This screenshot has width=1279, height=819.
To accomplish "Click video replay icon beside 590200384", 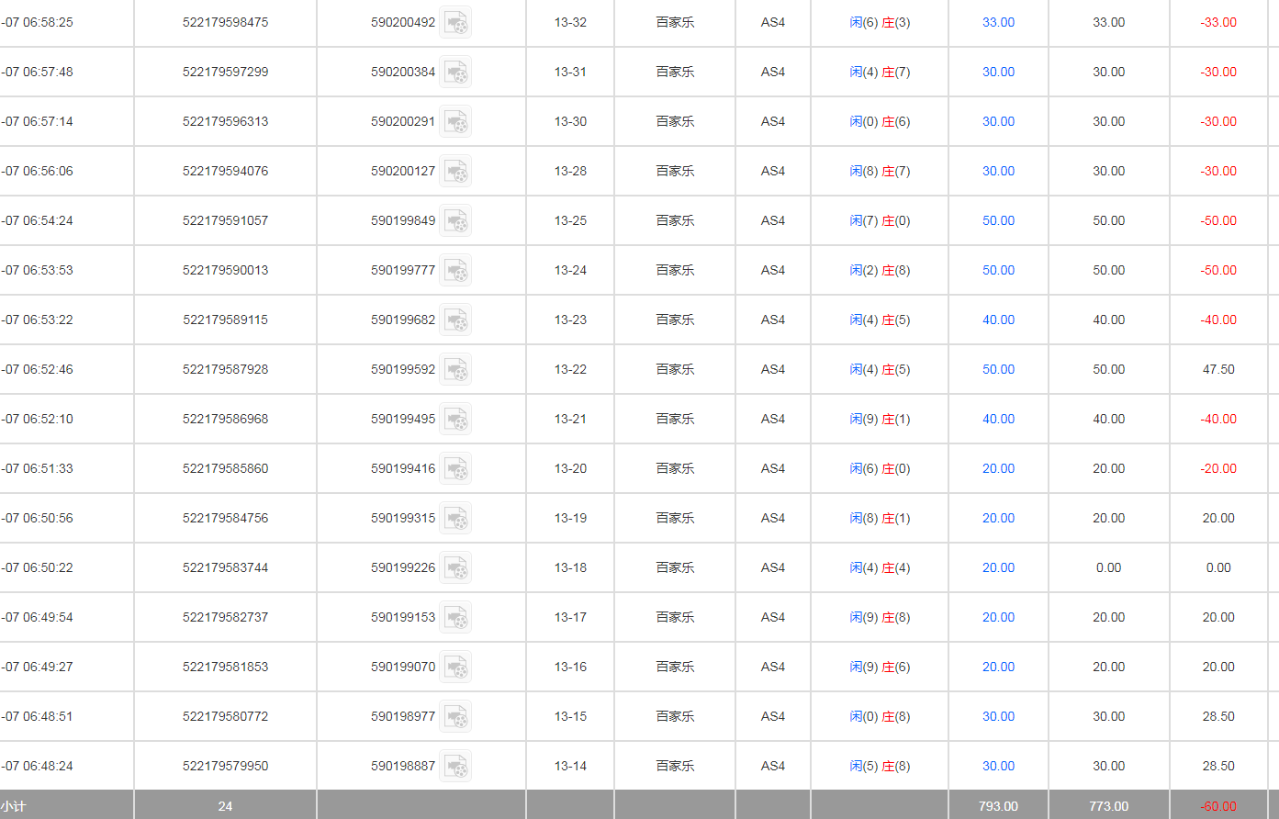I will pyautogui.click(x=455, y=73).
